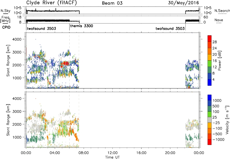Click the 'Beam 03' label

pos(112,3)
